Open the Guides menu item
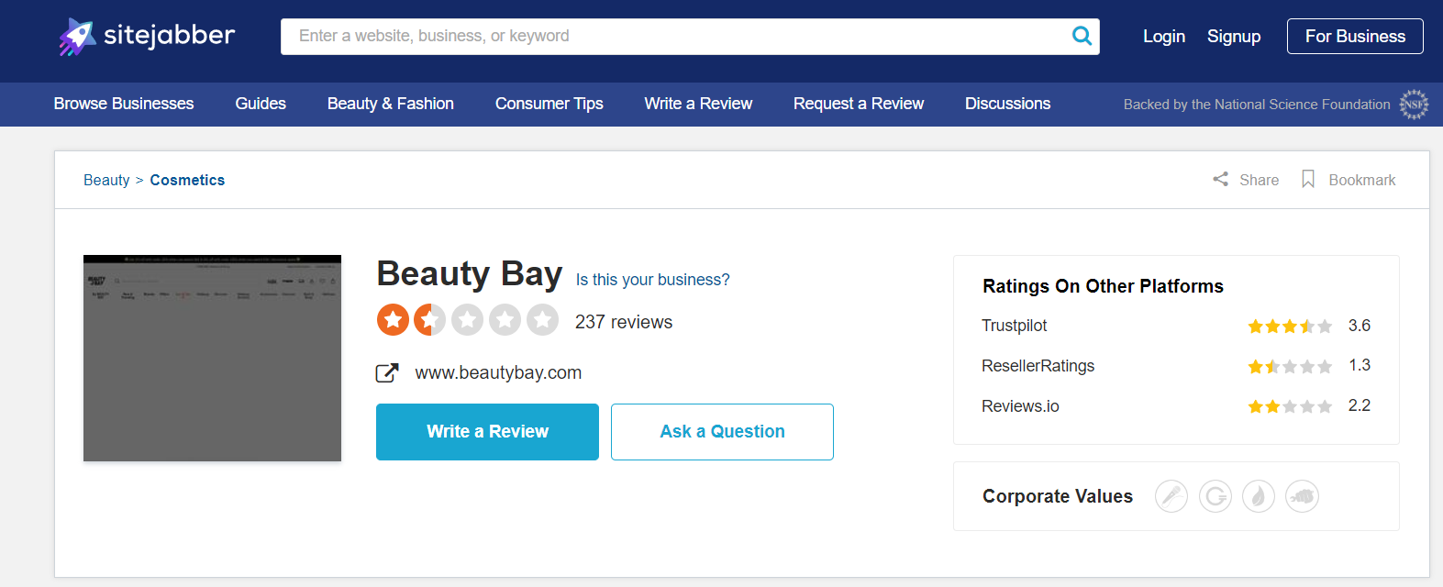The image size is (1443, 587). tap(261, 104)
